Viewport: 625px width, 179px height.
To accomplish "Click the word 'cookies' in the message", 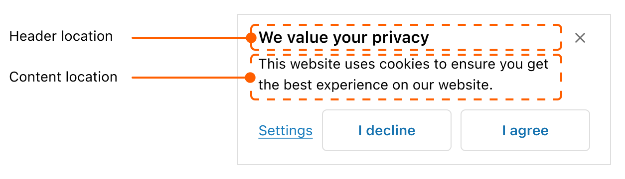I will (410, 64).
